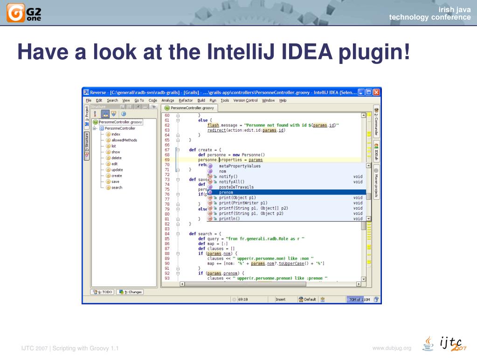Click the garbage collector trash icon

coord(376,300)
